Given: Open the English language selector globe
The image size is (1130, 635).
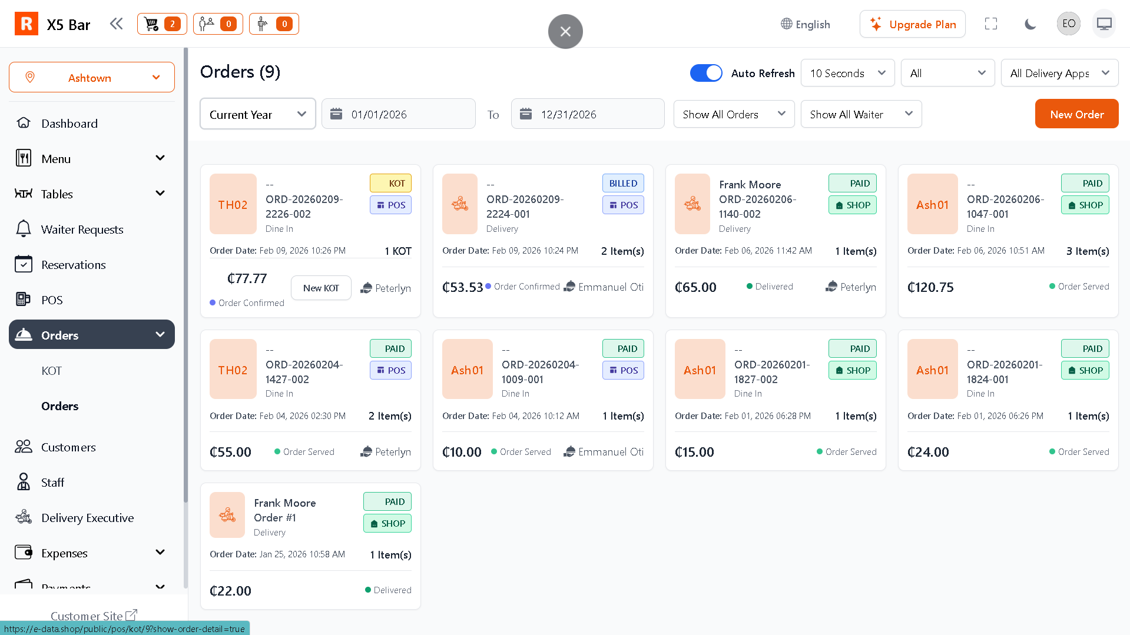Looking at the screenshot, I should tap(805, 24).
